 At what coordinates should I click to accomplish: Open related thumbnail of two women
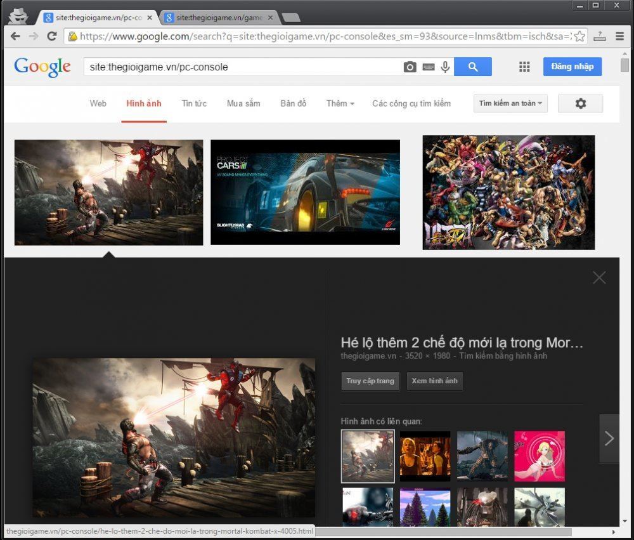coord(425,456)
